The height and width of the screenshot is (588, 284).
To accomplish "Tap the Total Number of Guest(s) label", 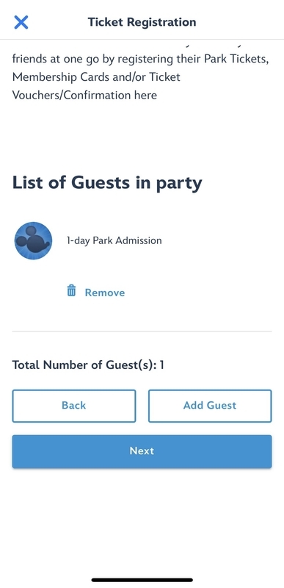I will 84,365.
